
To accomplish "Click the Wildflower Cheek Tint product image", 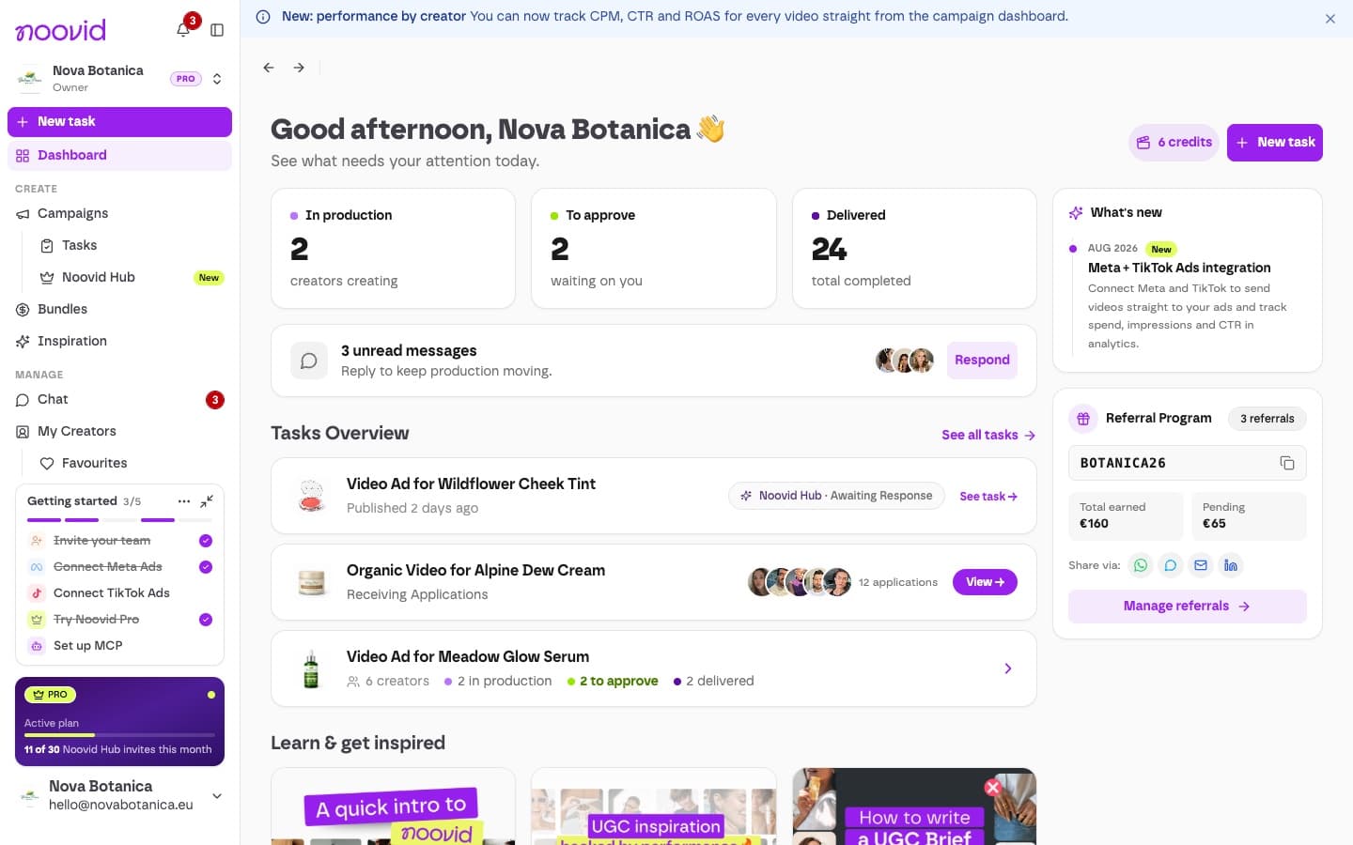I will pyautogui.click(x=311, y=496).
